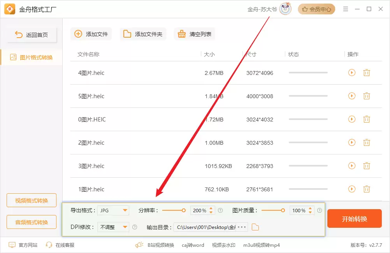Click 清空列表 button
This screenshot has height=253, width=390.
pyautogui.click(x=195, y=34)
